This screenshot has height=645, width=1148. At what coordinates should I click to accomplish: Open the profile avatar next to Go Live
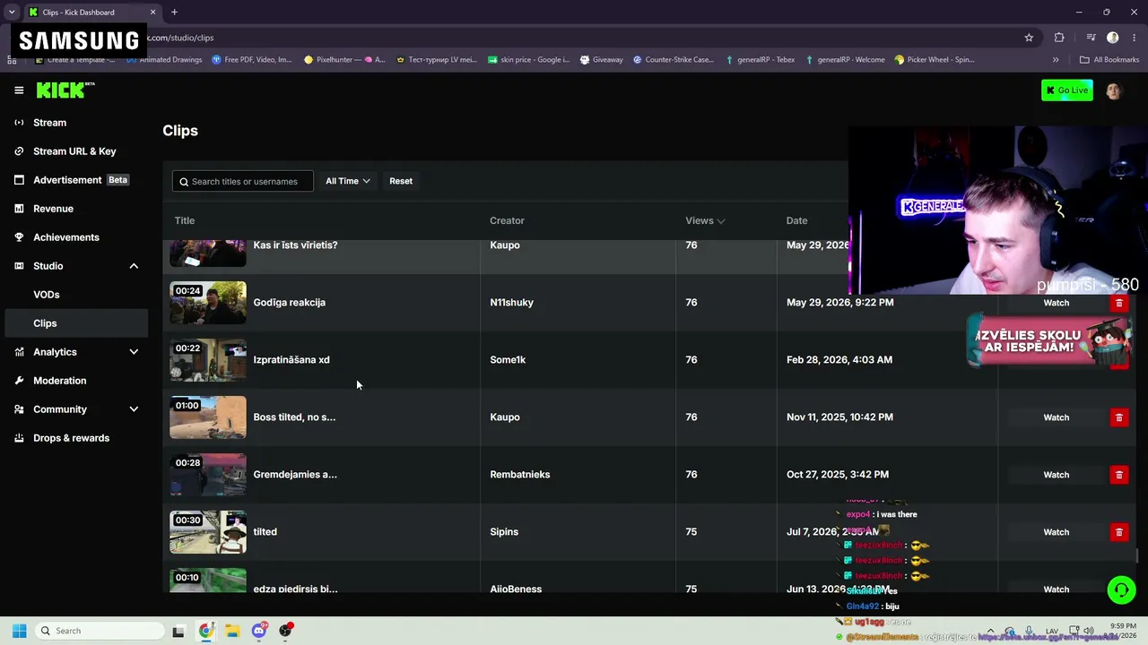[x=1114, y=90]
